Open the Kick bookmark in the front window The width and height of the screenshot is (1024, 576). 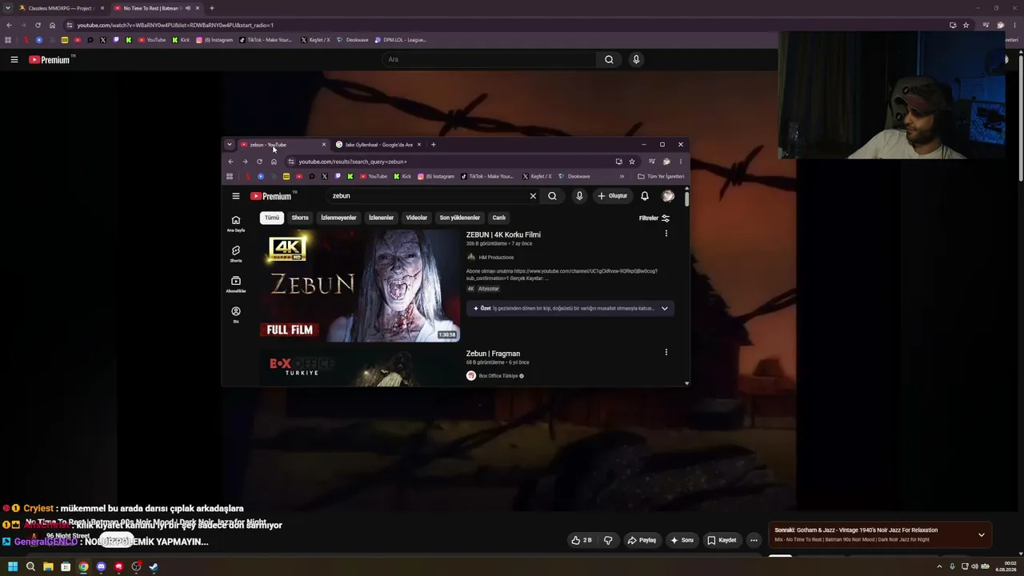click(x=402, y=176)
